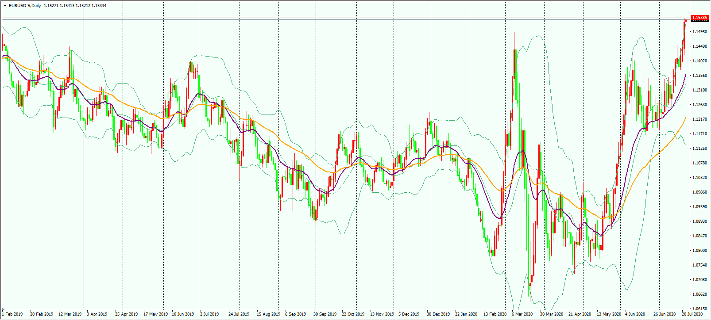Click the 22 Jan 2020 date label

467,314
